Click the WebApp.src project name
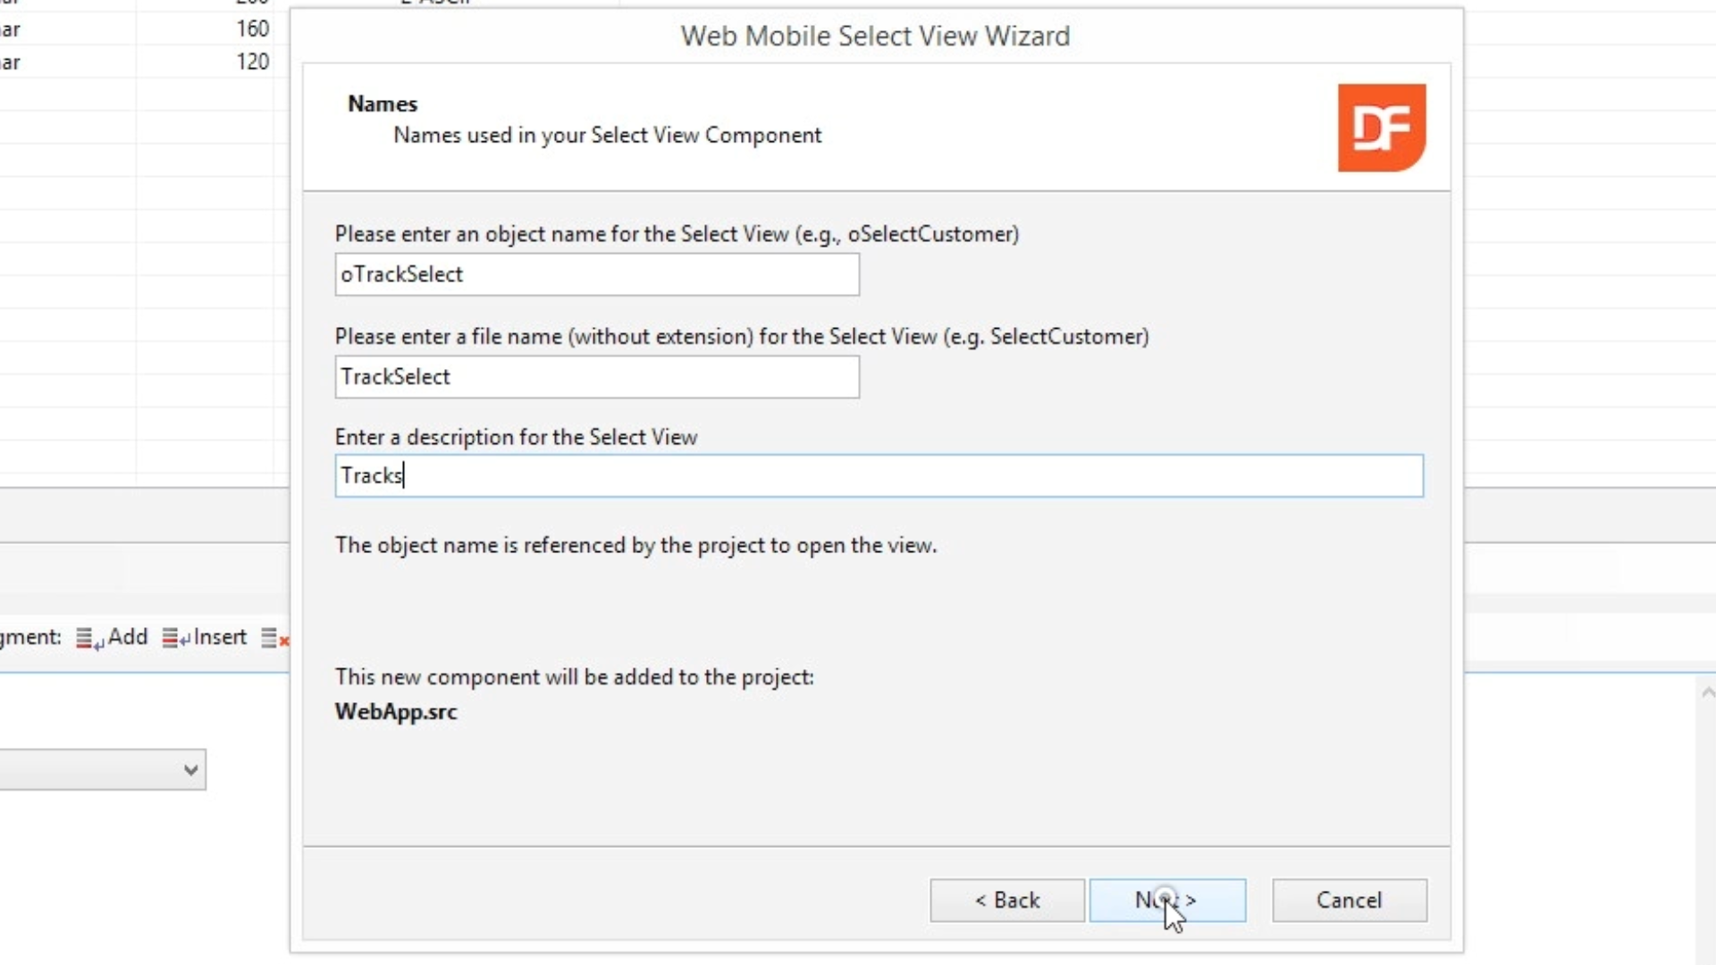Screen dimensions: 1716x965 tap(396, 712)
